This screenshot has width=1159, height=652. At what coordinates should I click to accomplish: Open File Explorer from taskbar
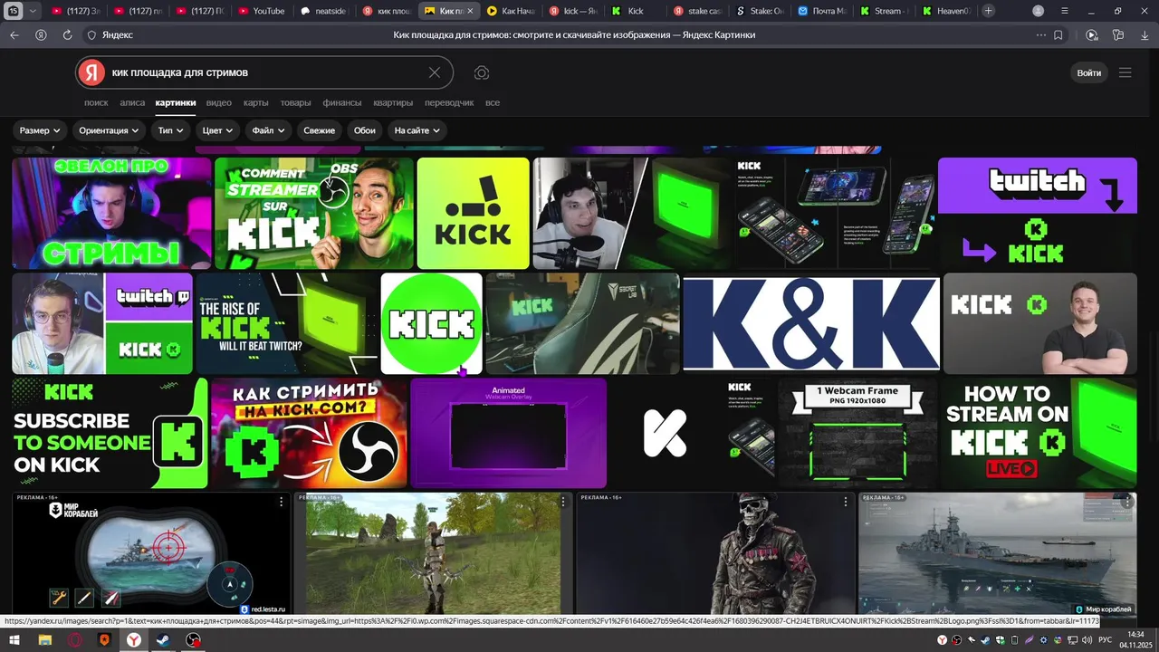tap(43, 640)
